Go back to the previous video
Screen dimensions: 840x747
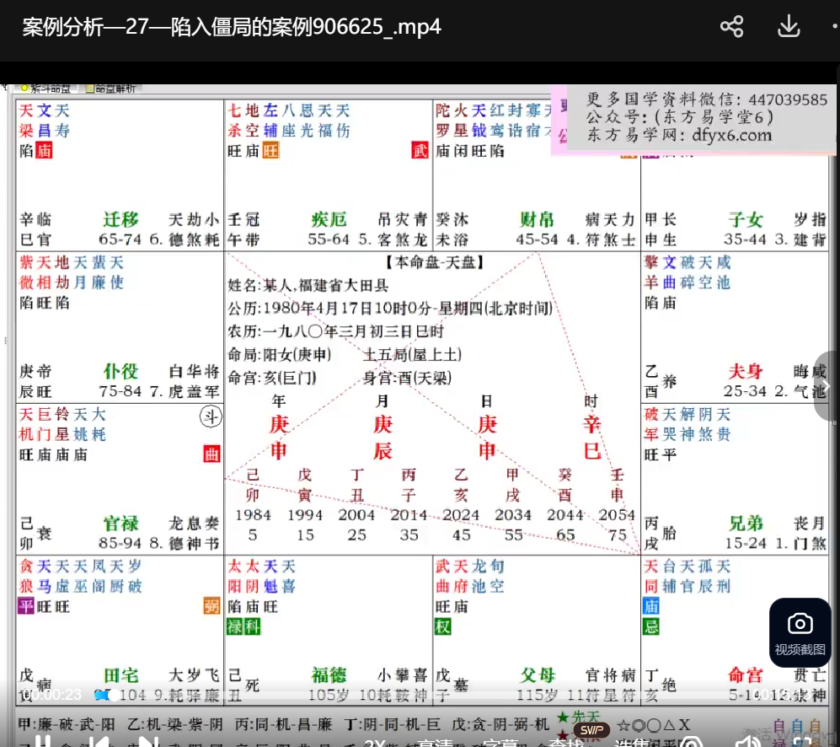point(98,742)
